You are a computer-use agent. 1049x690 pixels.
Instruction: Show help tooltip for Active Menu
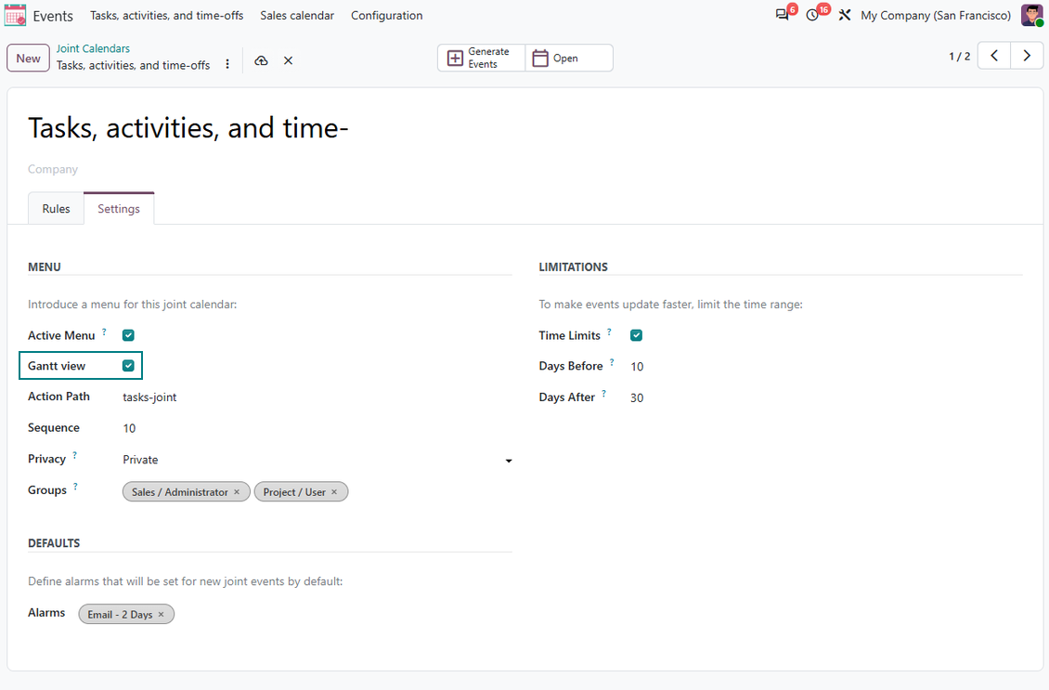click(104, 332)
